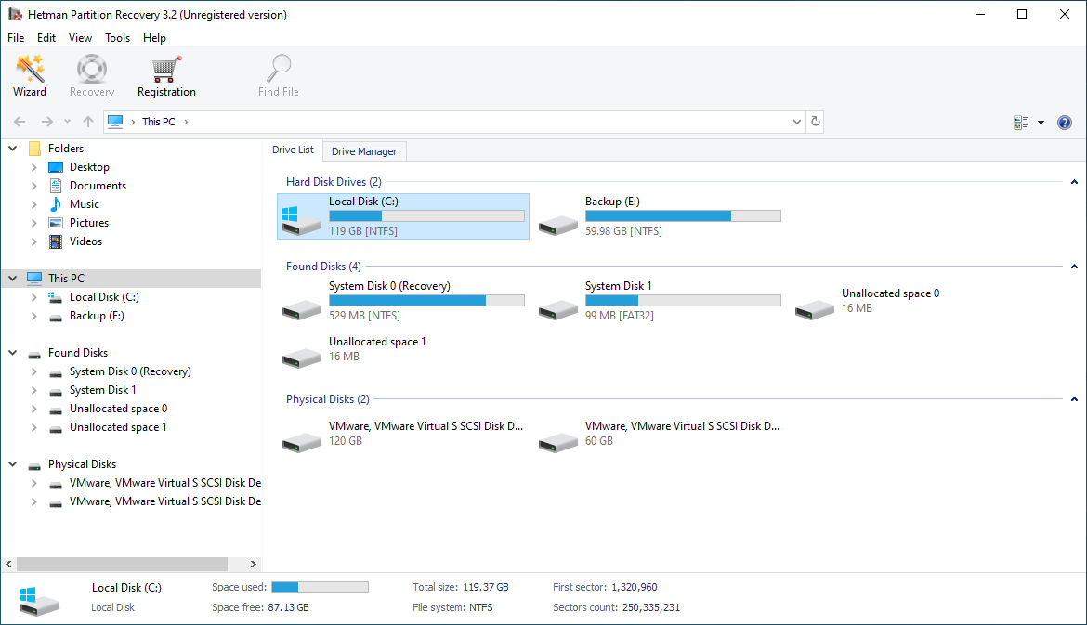Click the address bar field

[454, 122]
